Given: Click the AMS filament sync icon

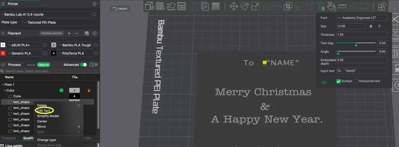Looking at the screenshot, I should point(87,33).
